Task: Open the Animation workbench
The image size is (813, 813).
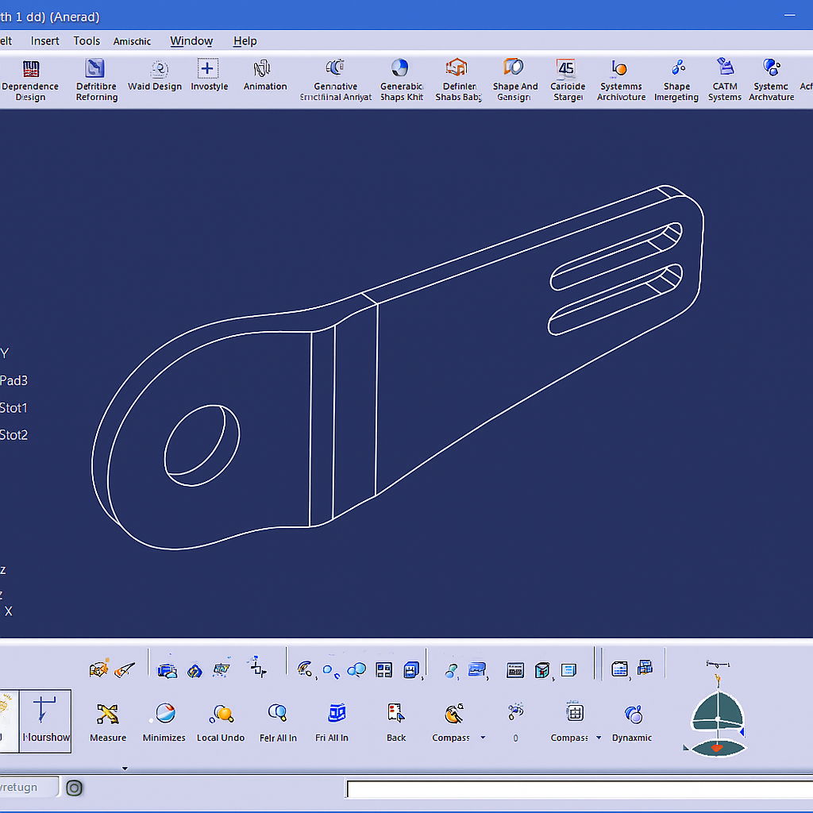Action: [x=262, y=68]
